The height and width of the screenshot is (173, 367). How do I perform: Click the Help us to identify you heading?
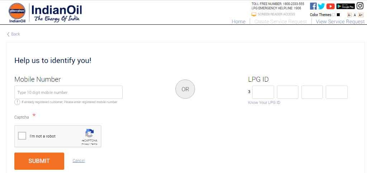click(x=53, y=61)
